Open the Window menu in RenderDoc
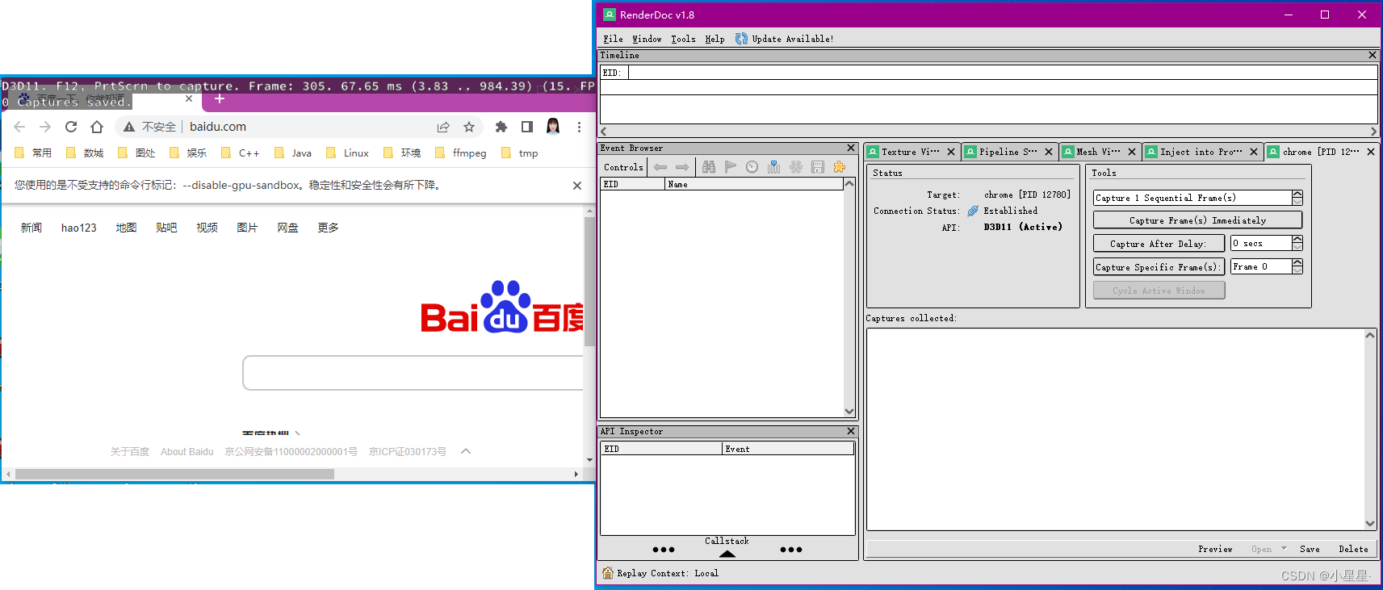1383x590 pixels. tap(647, 39)
